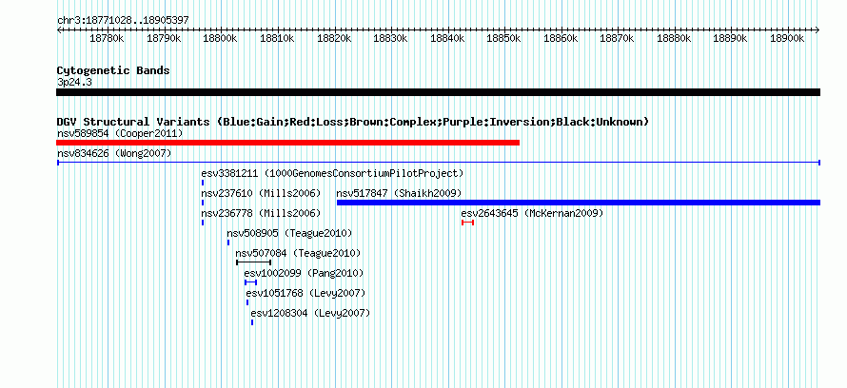Click the blue tick under esv1208304
Viewport: 847px width, 388px height.
point(252,322)
